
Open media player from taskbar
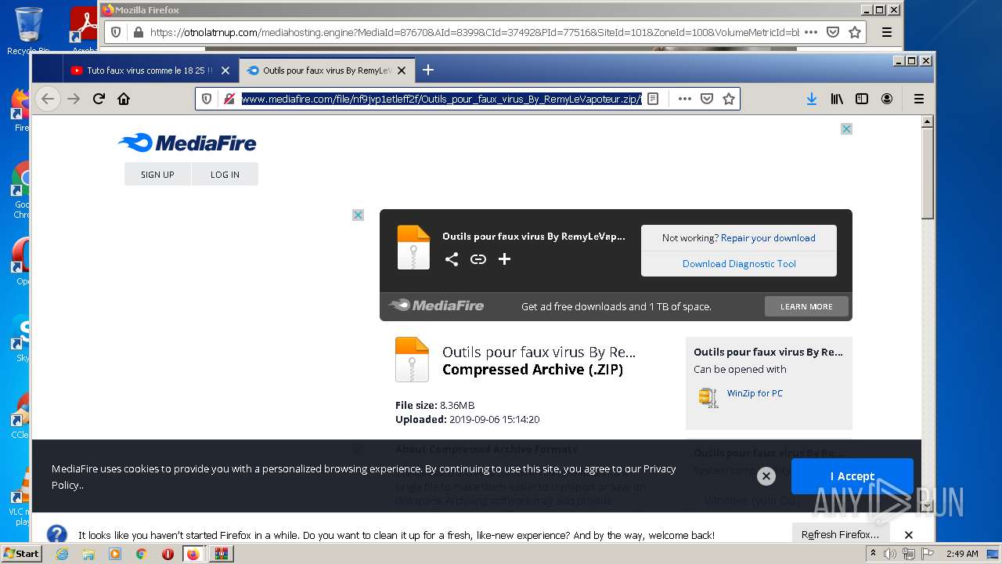coord(115,554)
